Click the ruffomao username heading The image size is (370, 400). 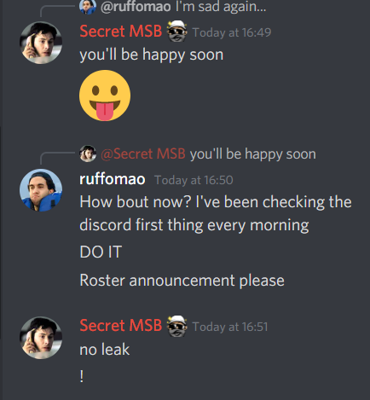pos(113,179)
